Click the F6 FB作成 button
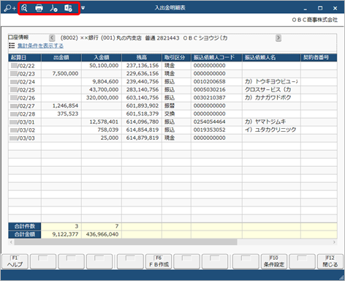 point(159,262)
